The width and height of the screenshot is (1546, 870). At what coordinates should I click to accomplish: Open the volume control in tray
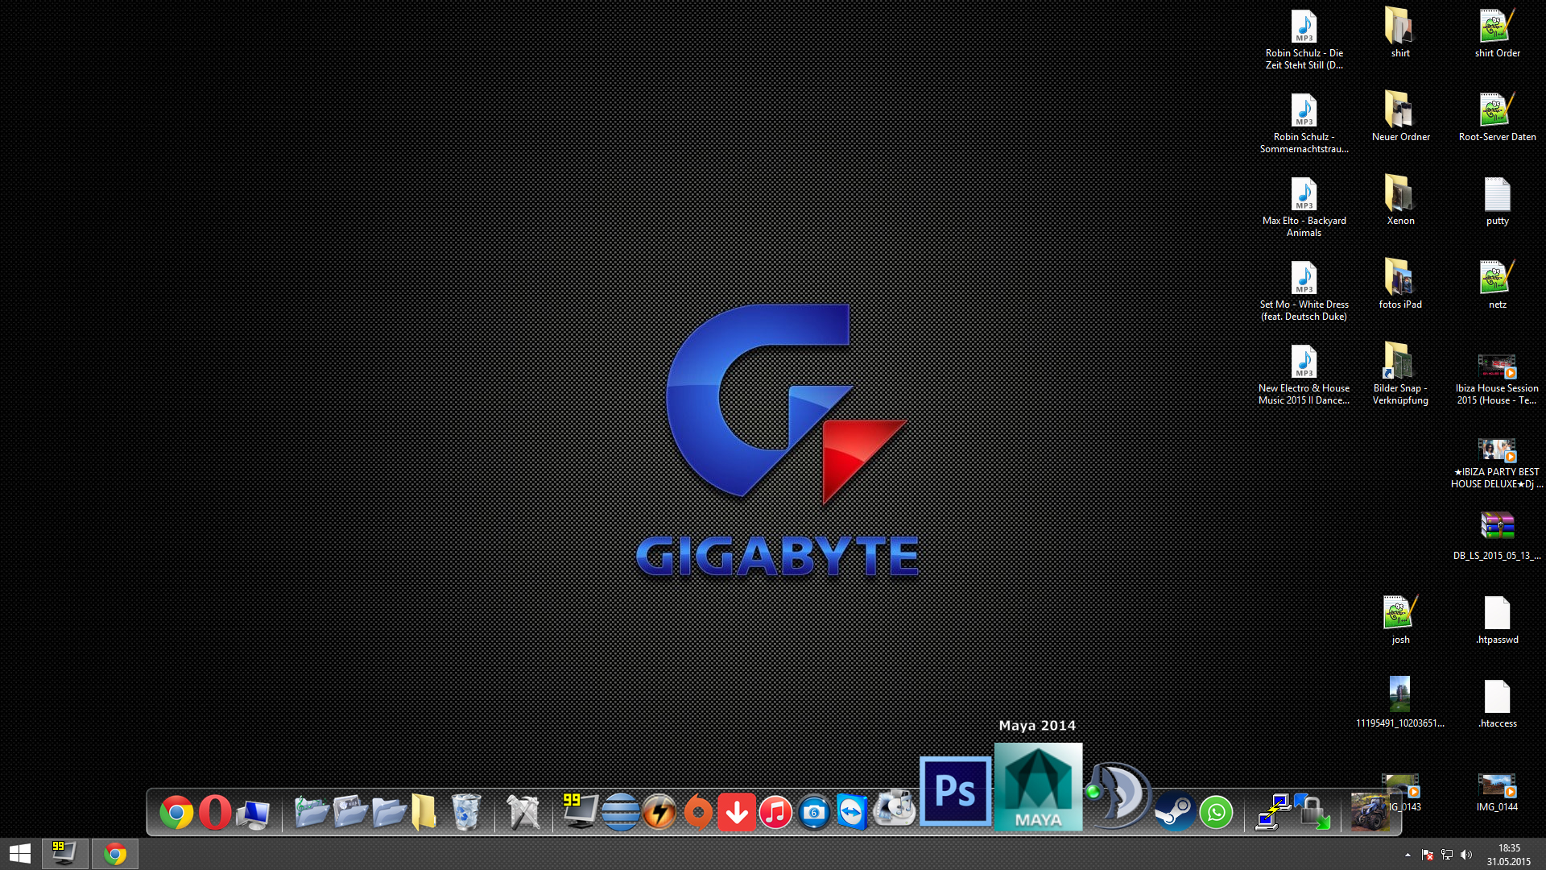pos(1466,855)
